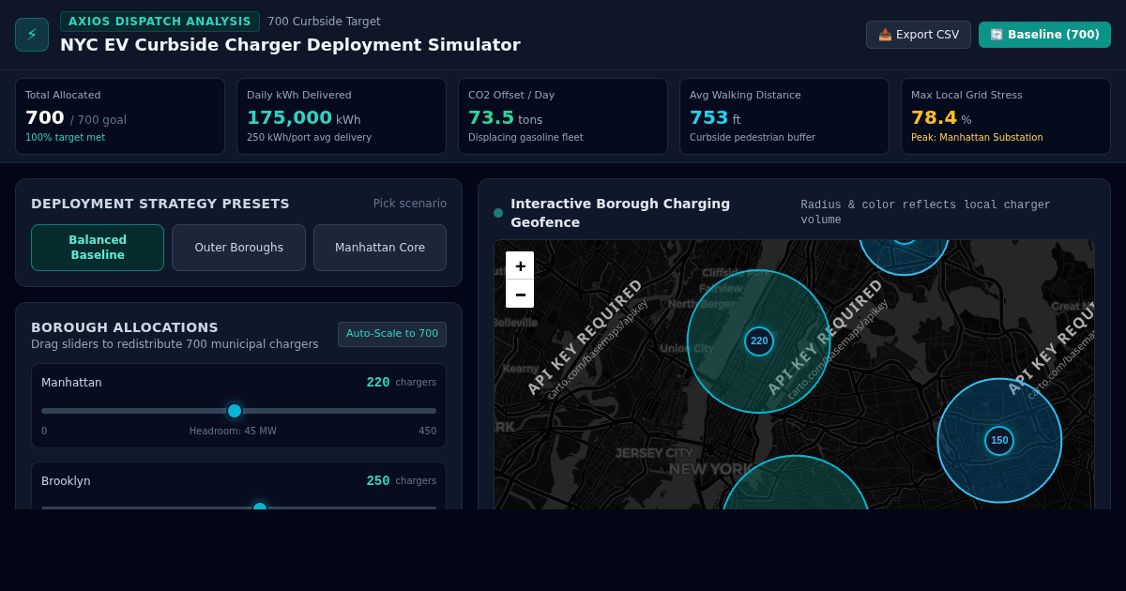Click Peak: Manhattan Substation text
The width and height of the screenshot is (1126, 591).
click(x=977, y=138)
